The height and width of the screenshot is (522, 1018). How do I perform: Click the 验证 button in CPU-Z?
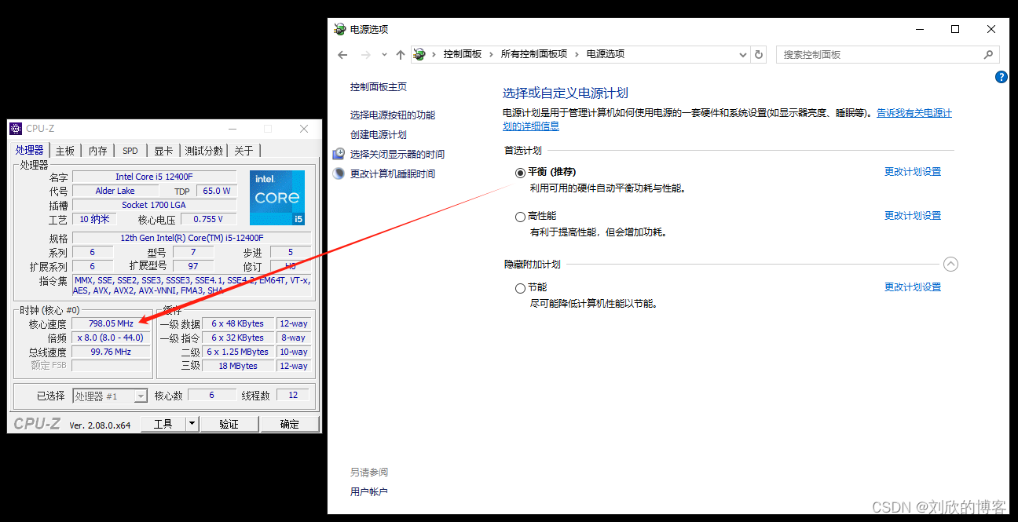[229, 424]
